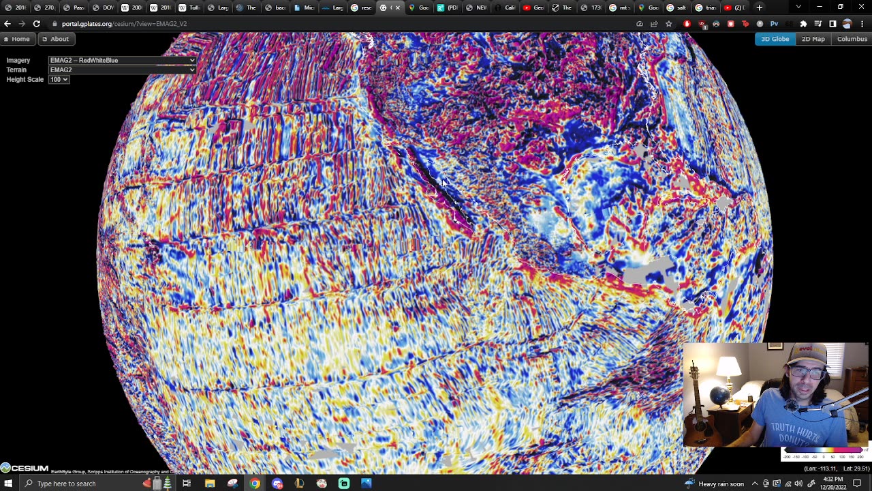Open Discord from the taskbar
This screenshot has height=491, width=872.
(x=277, y=483)
